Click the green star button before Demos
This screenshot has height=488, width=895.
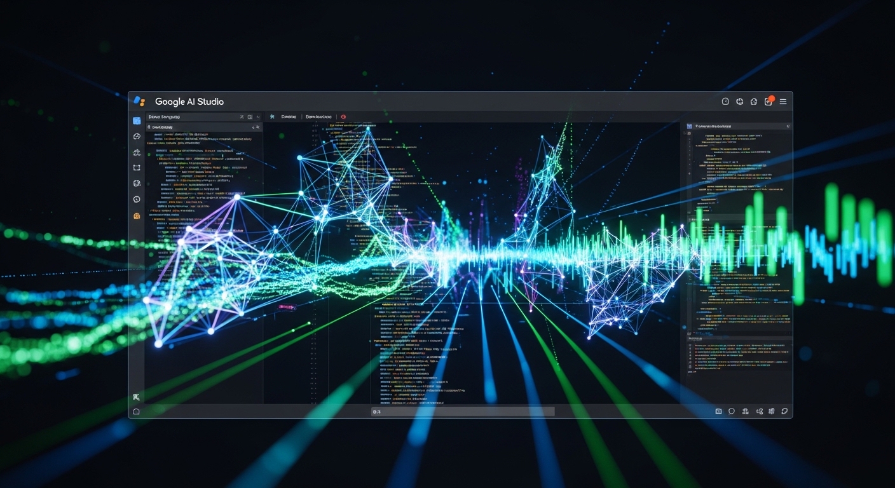272,117
